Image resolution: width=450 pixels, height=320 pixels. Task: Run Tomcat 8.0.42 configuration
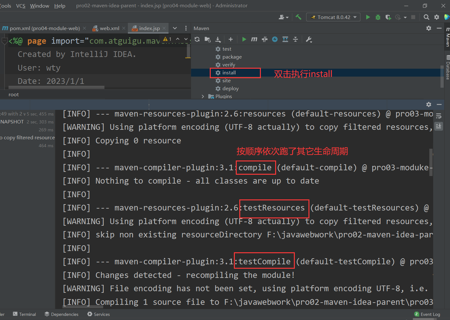tap(368, 17)
